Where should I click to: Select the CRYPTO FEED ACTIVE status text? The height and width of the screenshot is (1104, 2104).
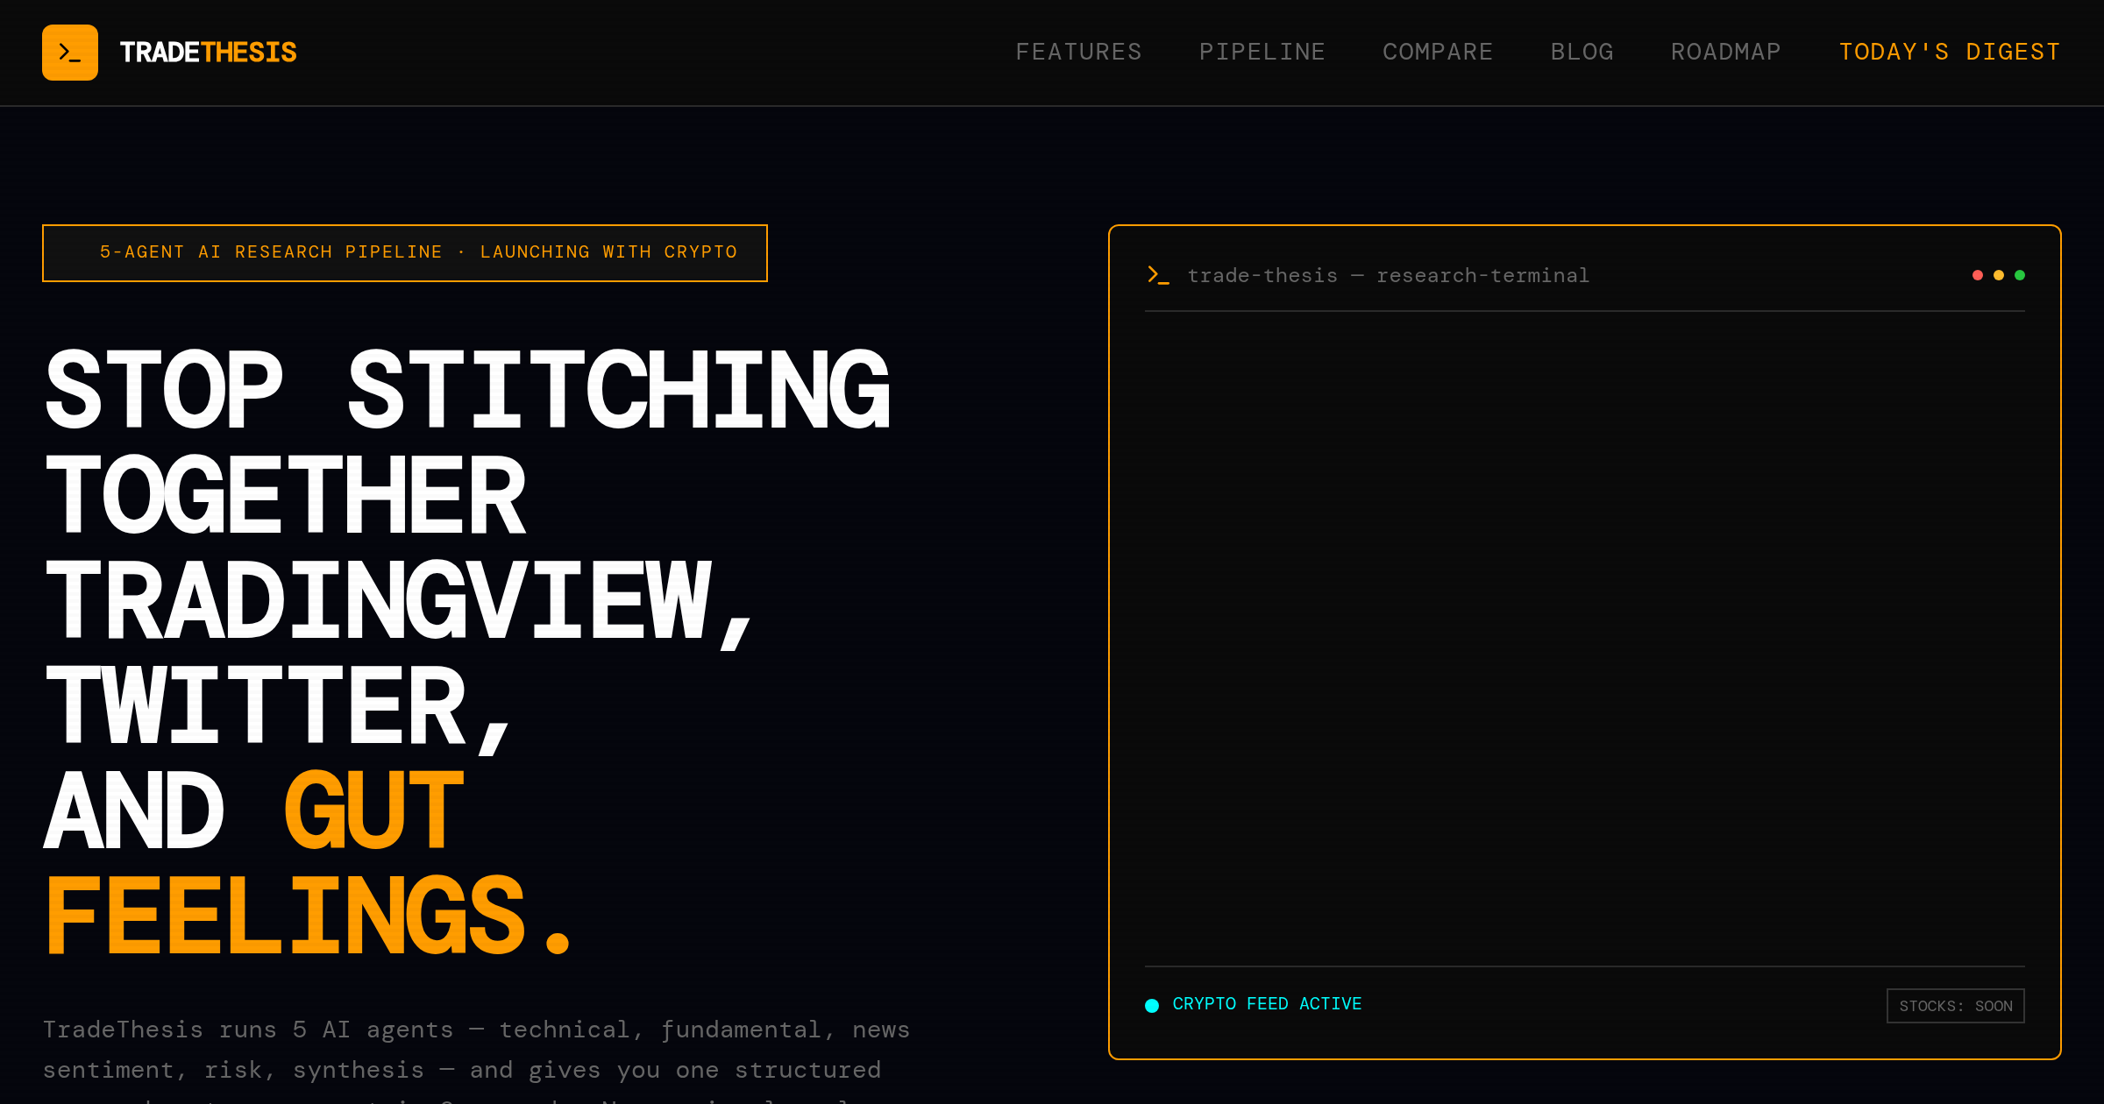1267,1004
